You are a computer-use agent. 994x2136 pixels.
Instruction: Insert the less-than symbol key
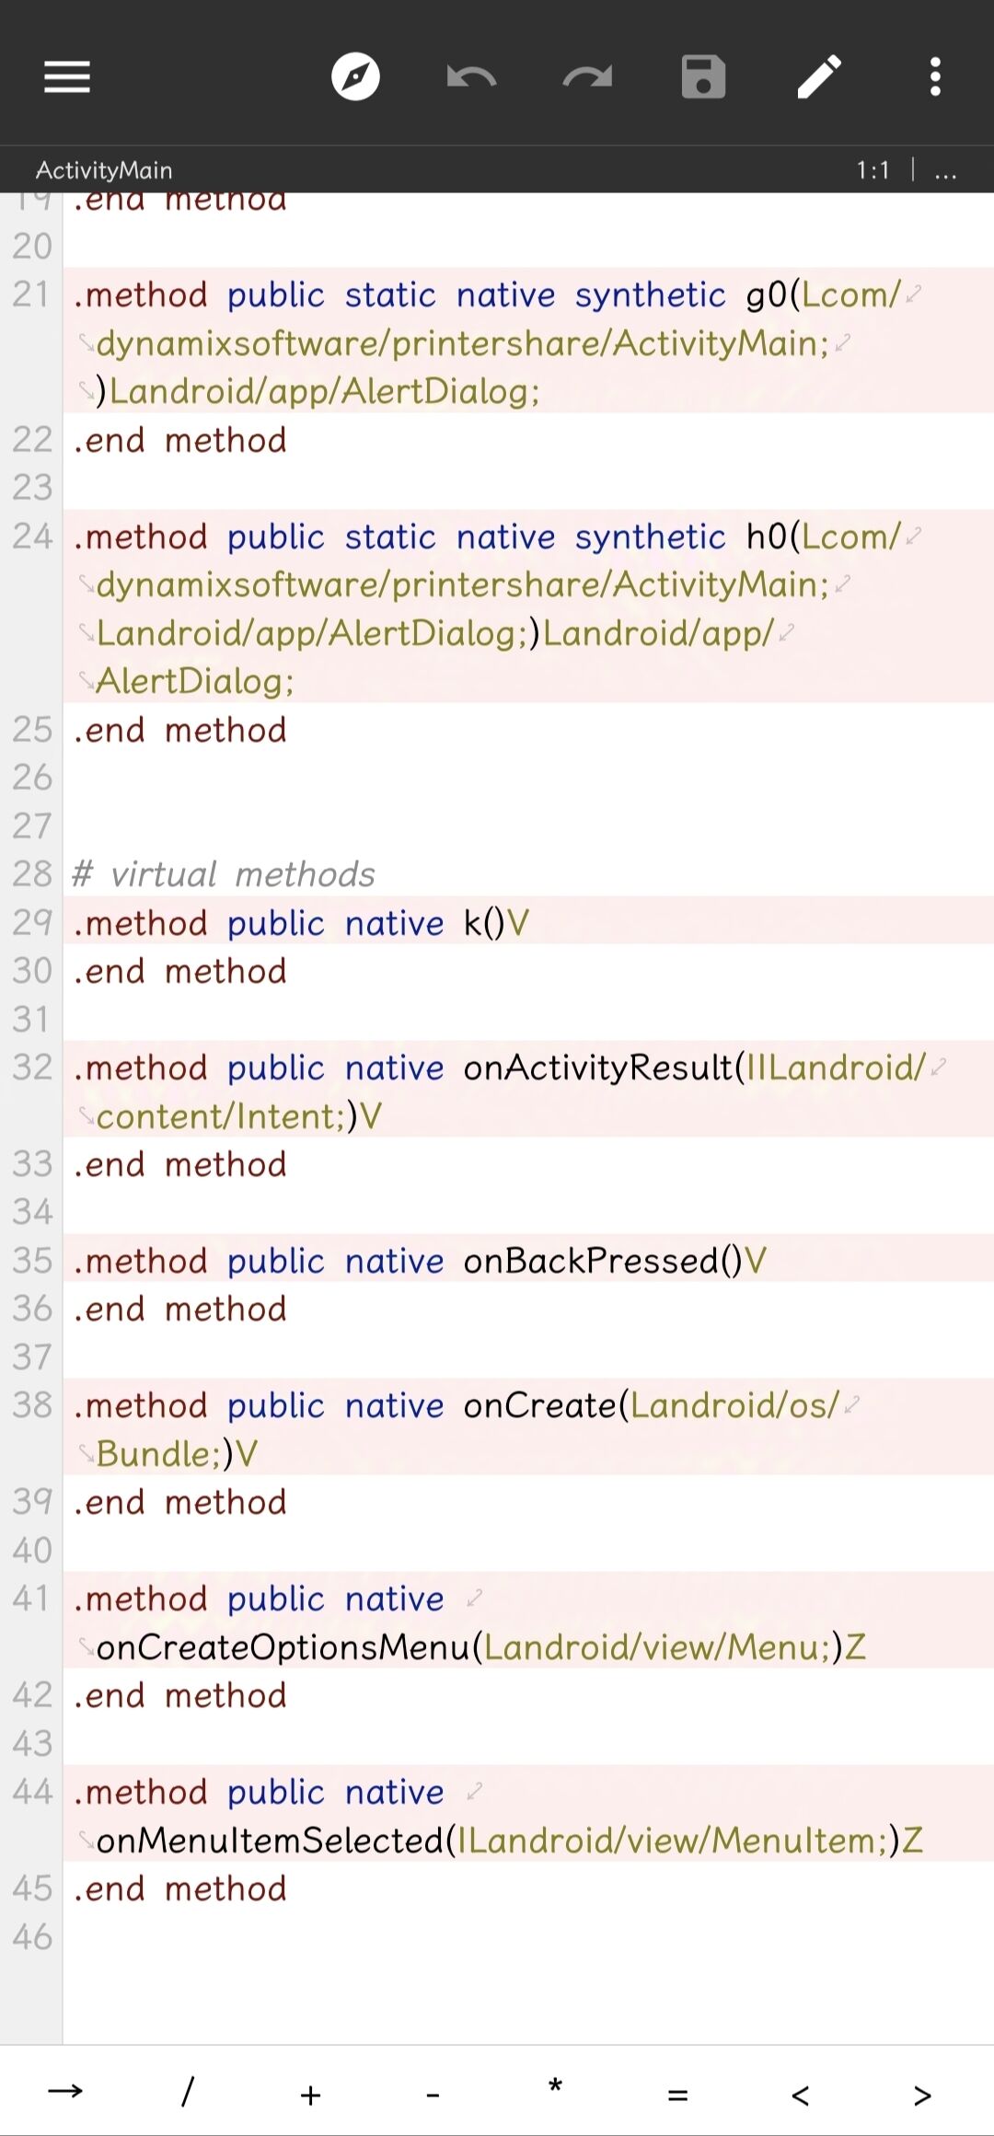click(x=800, y=2096)
